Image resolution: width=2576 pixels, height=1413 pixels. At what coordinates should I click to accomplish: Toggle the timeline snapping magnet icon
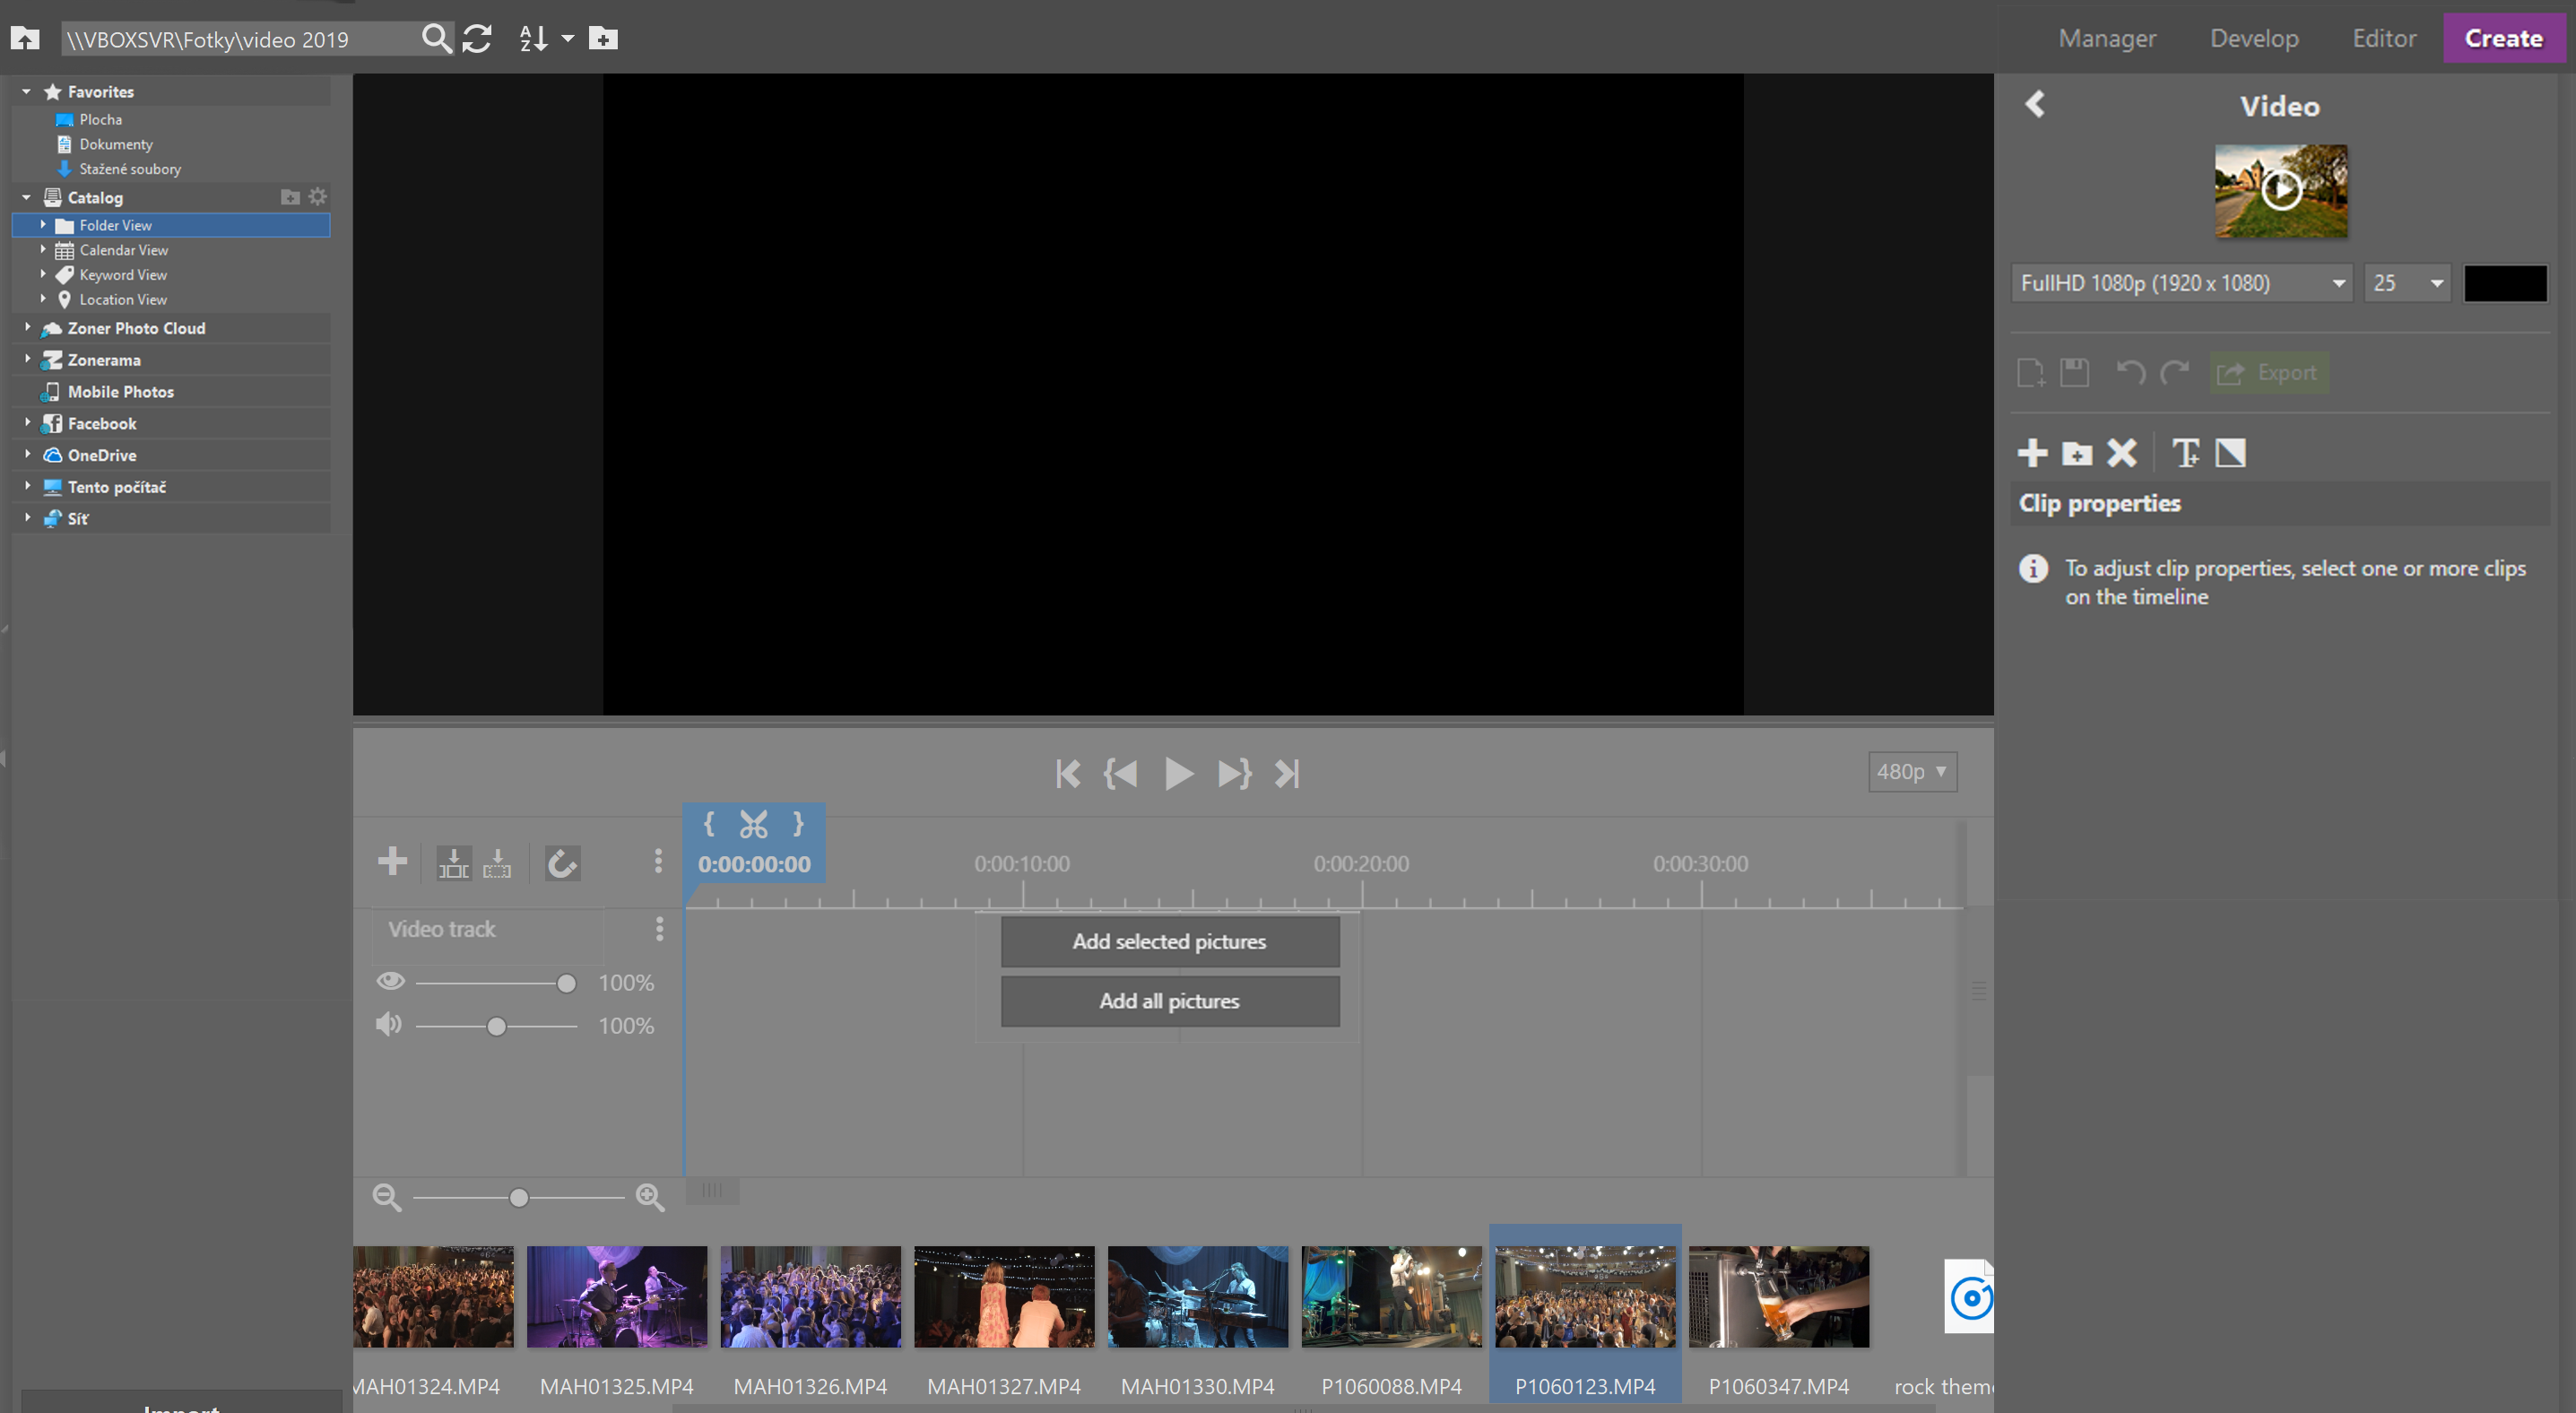tap(562, 863)
